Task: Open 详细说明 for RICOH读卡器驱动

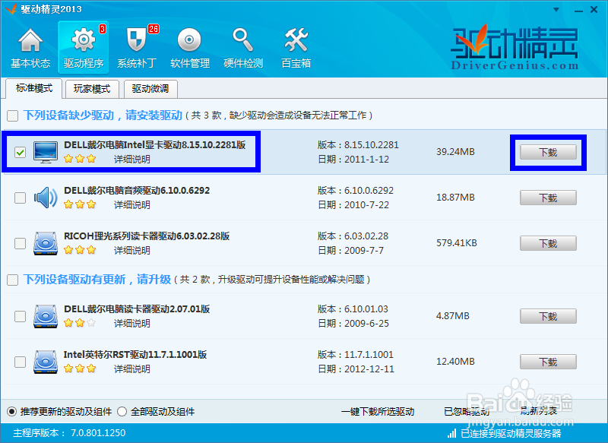Action: [x=131, y=250]
